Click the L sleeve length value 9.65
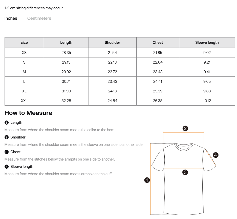Screen dimensions: 237x219 [x=207, y=82]
